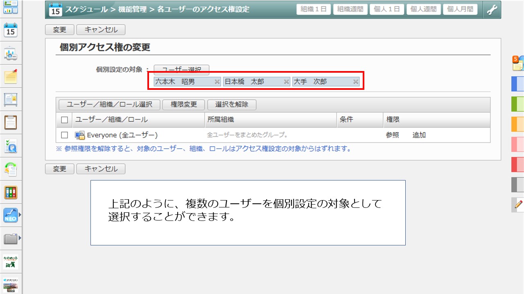524x294 pixels.
Task: Open the ユーザー選択 button
Action: (182, 70)
